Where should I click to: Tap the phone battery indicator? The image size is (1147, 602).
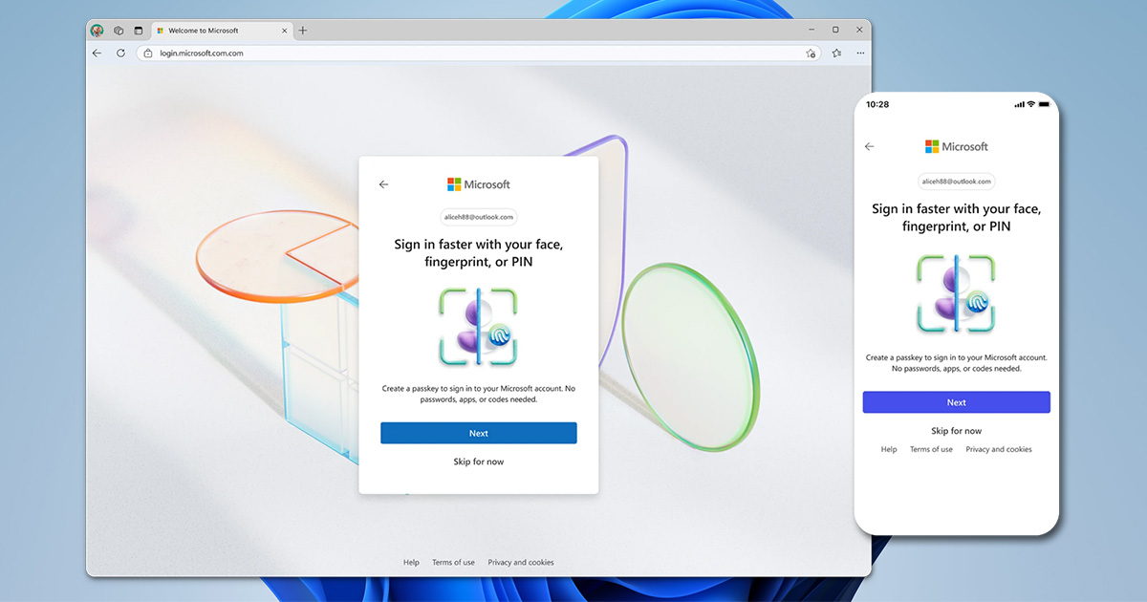click(1044, 104)
